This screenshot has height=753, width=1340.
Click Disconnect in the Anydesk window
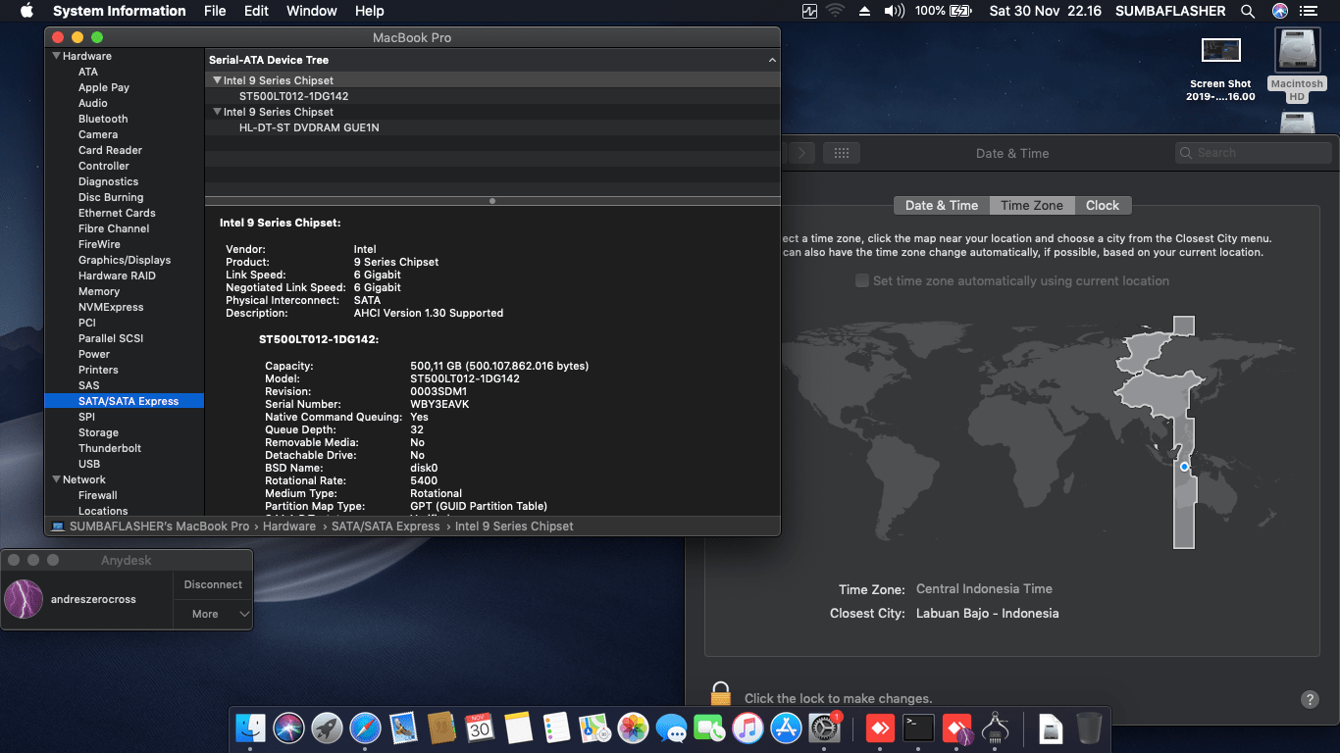coord(213,584)
